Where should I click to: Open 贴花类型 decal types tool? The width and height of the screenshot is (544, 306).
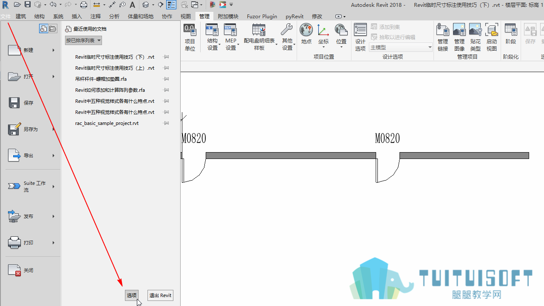(x=475, y=37)
